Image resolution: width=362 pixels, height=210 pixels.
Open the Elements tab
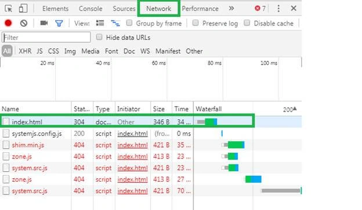[x=56, y=9]
